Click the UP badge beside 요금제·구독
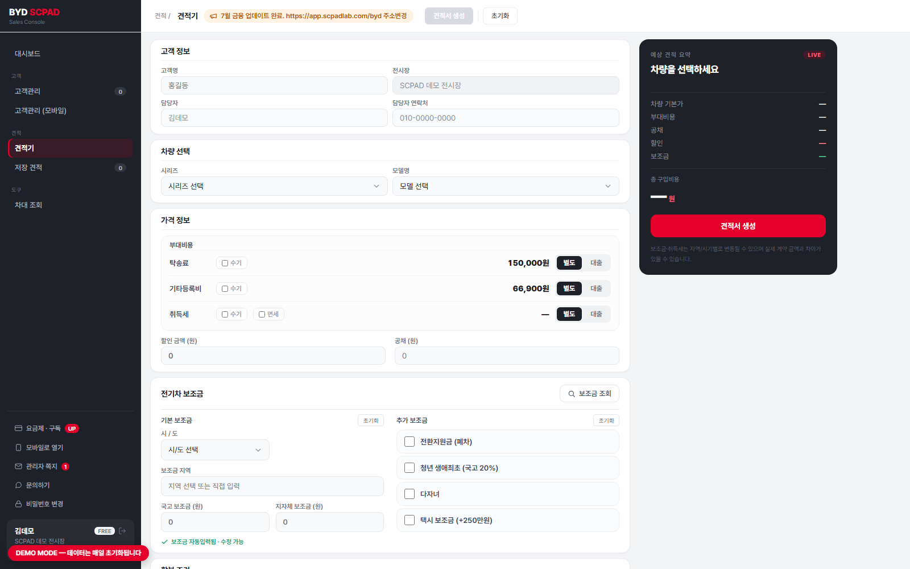The width and height of the screenshot is (910, 569). pyautogui.click(x=72, y=428)
